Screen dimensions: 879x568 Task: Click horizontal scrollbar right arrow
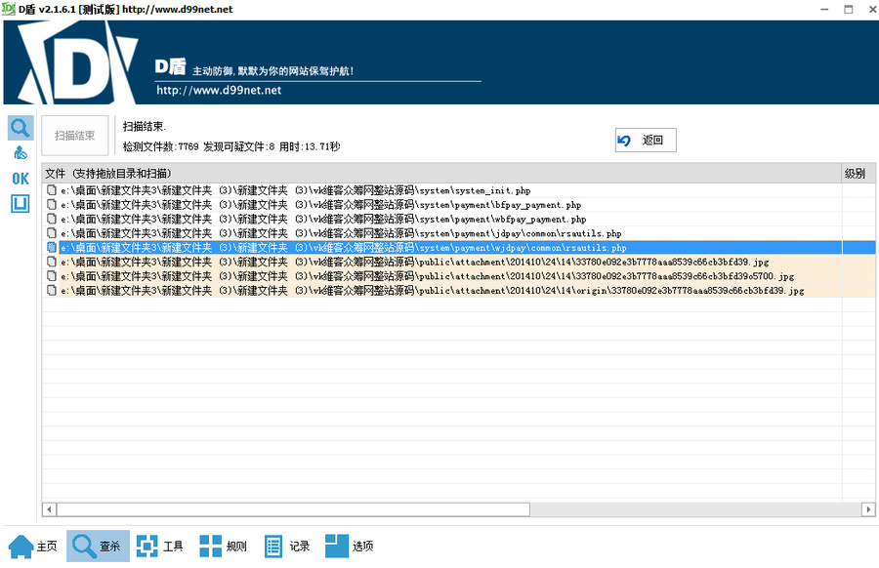click(x=868, y=509)
